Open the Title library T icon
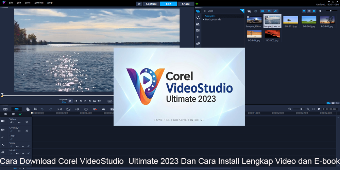 [x=198, y=37]
